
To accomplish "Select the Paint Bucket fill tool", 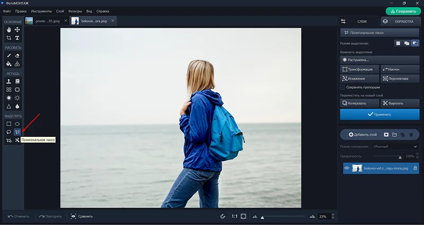I will tap(9, 64).
